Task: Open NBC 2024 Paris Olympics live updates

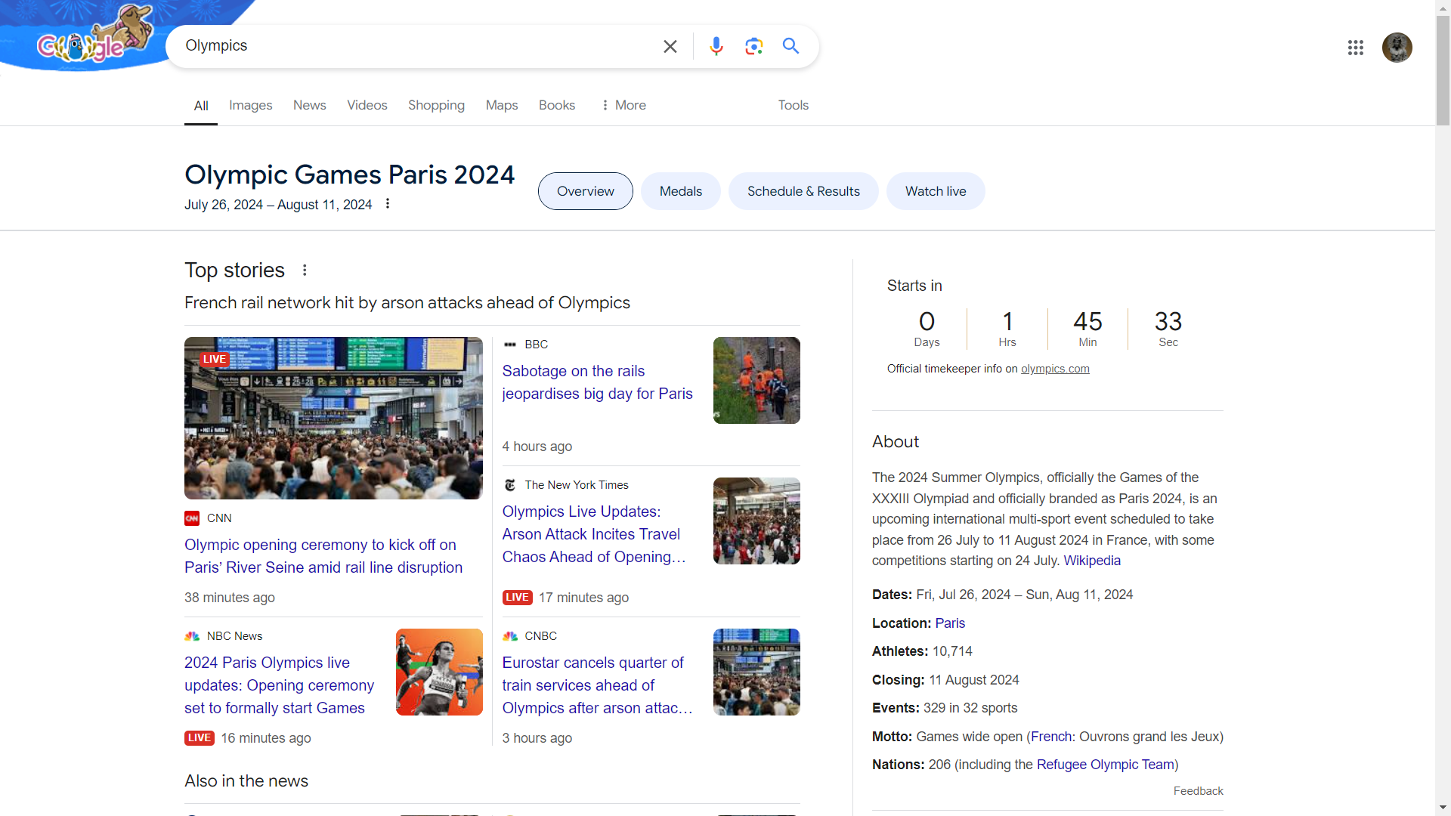Action: (x=280, y=685)
